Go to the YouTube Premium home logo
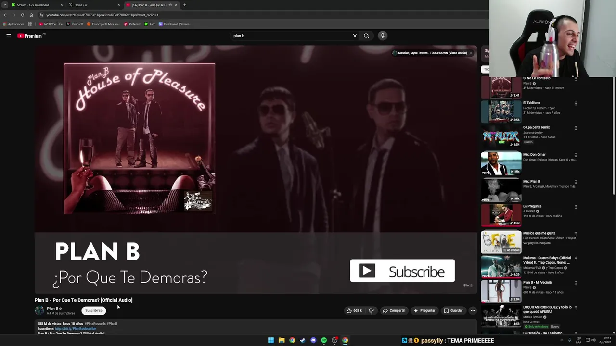616x346 pixels. click(x=30, y=36)
